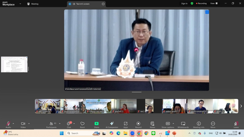Unmute microphone with the Audio button
244x137 pixels.
coord(8,124)
